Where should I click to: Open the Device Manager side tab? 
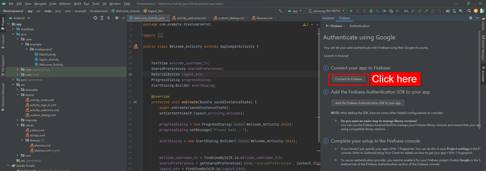pyautogui.click(x=483, y=48)
